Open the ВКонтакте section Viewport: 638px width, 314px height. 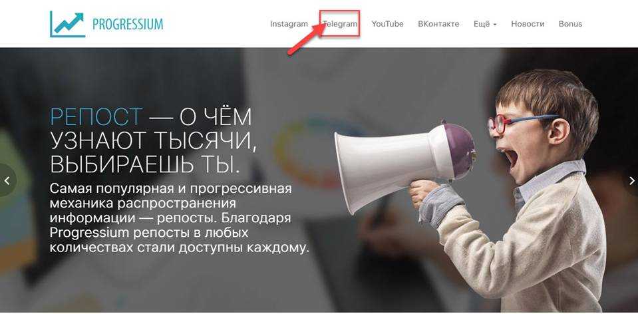coord(438,24)
